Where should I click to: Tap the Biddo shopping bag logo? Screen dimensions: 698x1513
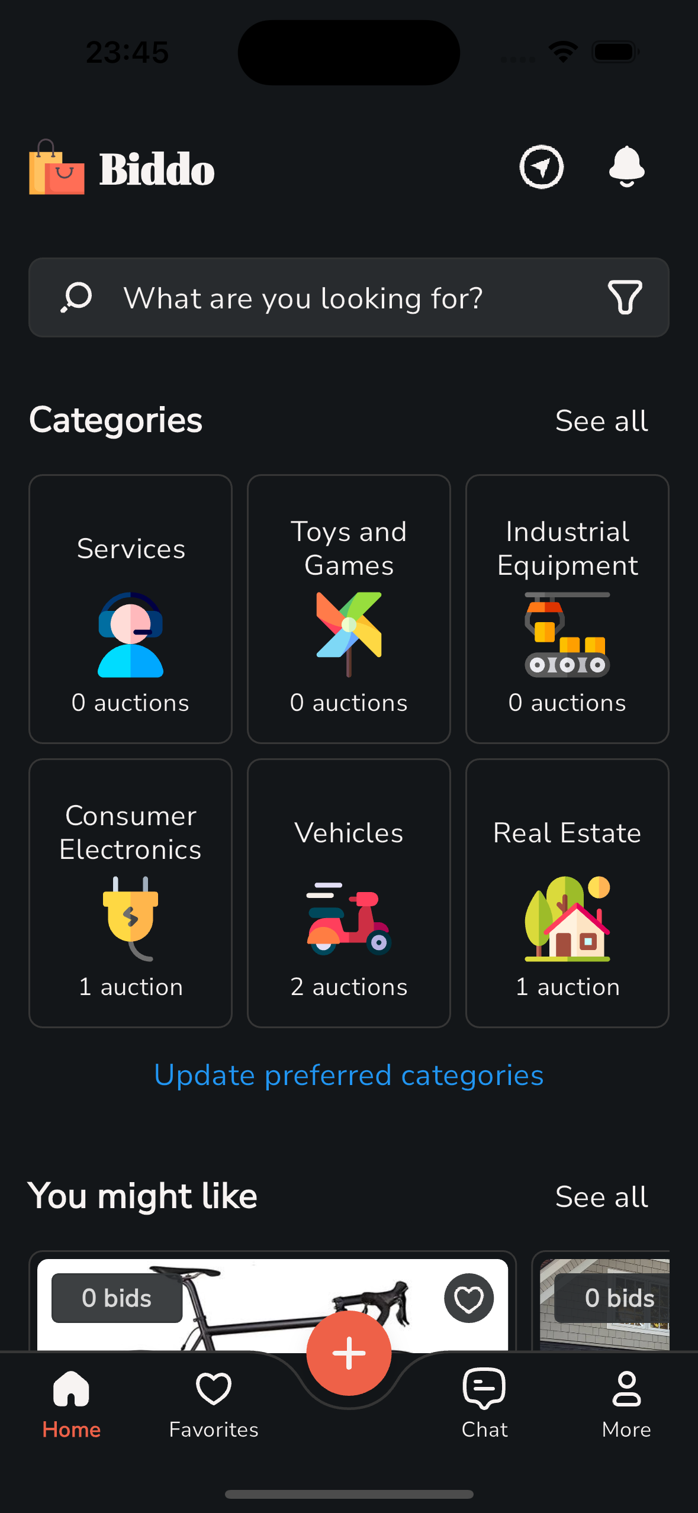click(57, 168)
